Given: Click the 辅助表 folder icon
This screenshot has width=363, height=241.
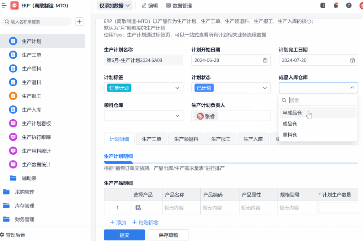Looking at the screenshot, I should [13, 178].
